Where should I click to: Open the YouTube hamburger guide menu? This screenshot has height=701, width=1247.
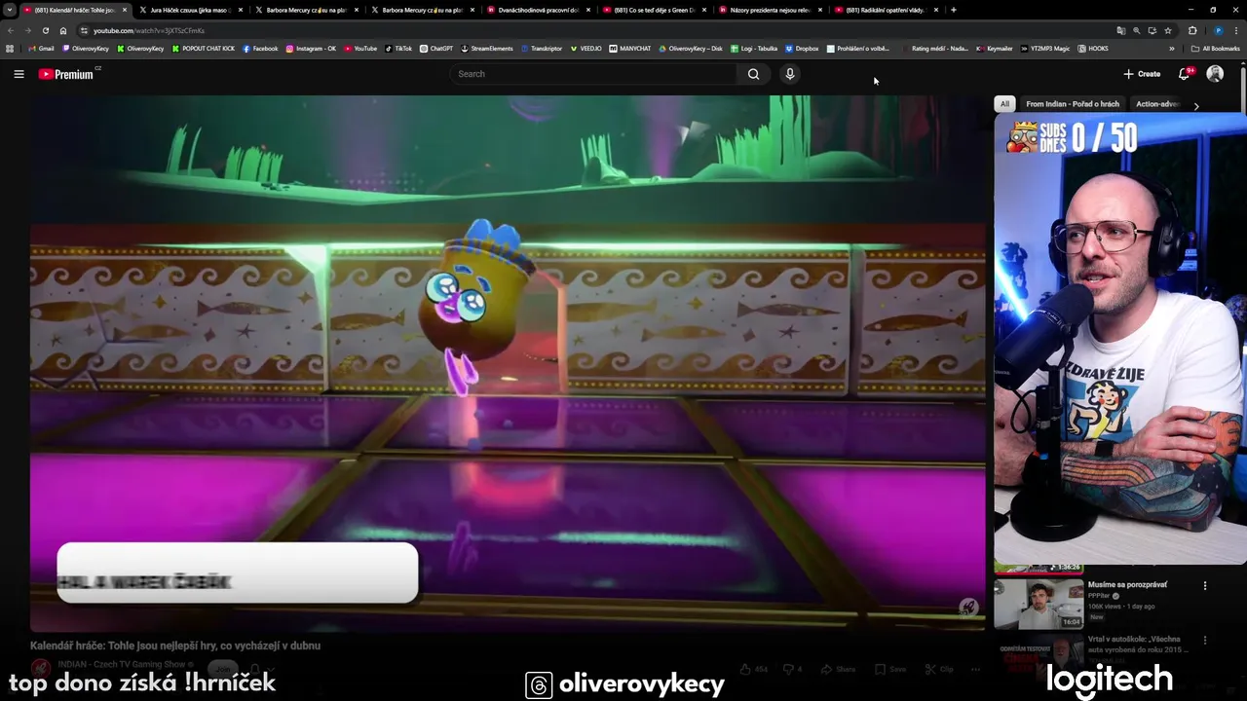click(x=19, y=74)
